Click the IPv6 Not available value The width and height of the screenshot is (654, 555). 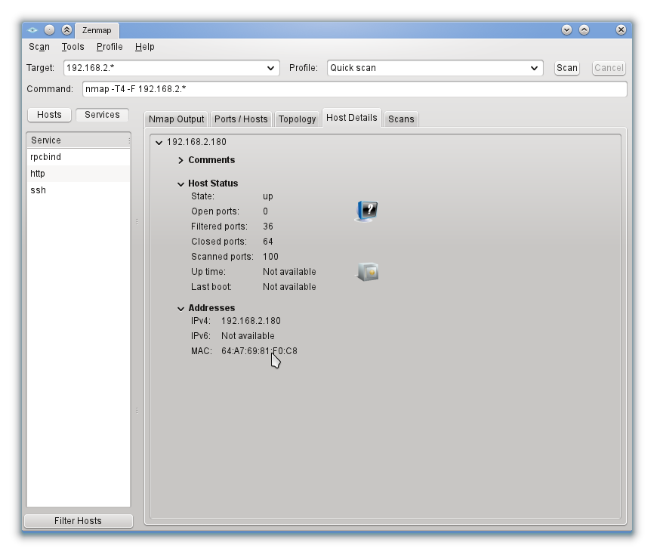pos(248,336)
